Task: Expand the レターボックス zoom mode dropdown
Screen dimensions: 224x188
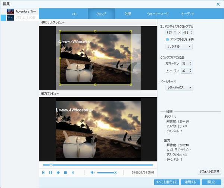Action: (x=179, y=87)
